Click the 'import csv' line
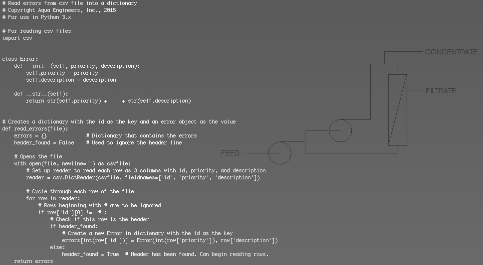 pos(17,38)
